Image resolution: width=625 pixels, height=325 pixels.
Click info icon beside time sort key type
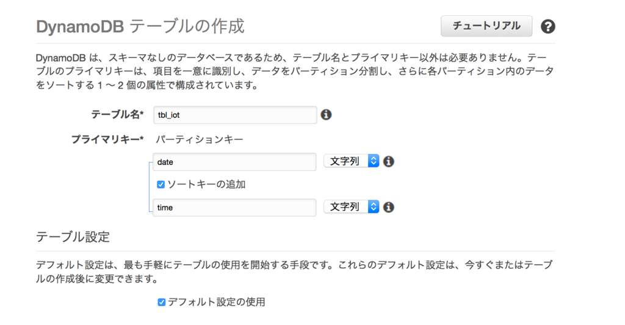[389, 207]
